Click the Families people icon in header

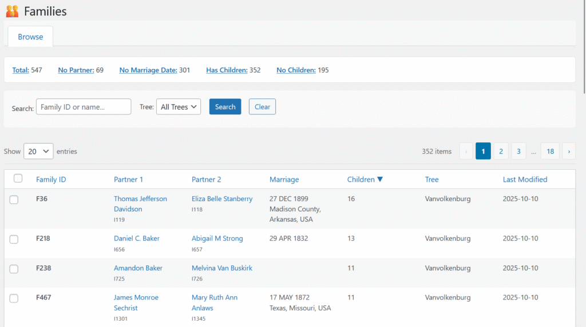pyautogui.click(x=12, y=11)
